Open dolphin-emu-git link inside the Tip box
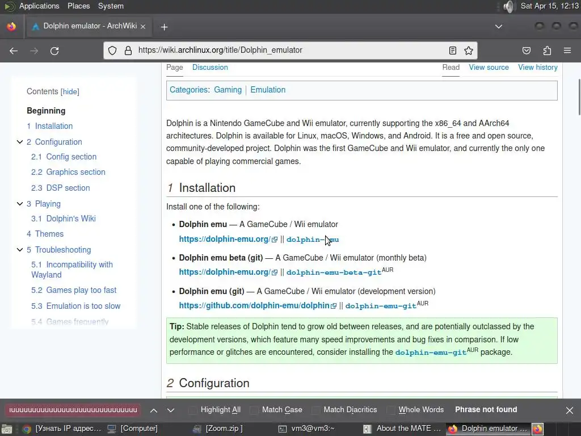 [x=431, y=353]
